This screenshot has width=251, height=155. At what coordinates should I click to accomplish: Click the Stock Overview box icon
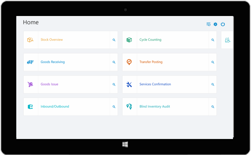30,40
